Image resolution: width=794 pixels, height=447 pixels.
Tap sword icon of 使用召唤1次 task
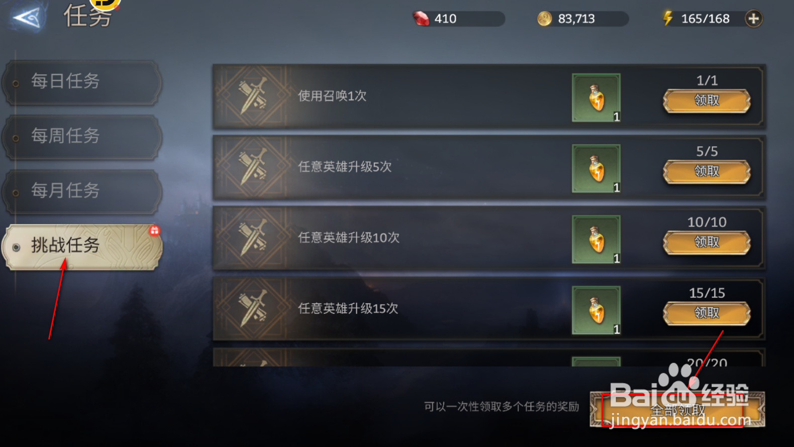[253, 95]
